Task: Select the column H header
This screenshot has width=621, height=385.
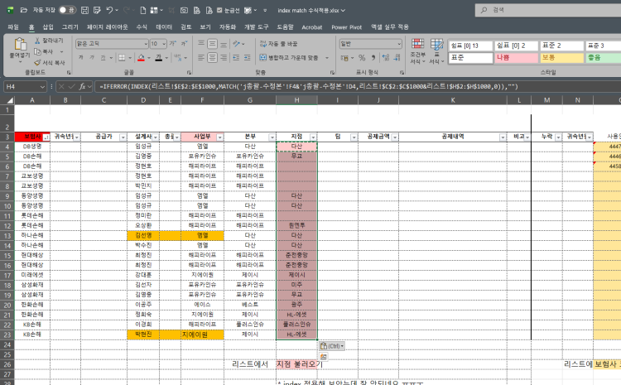Action: coord(296,100)
